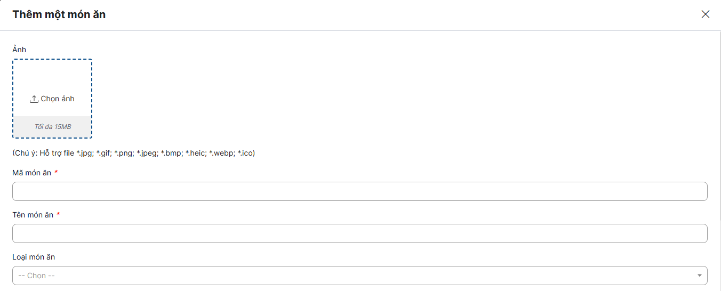Image resolution: width=721 pixels, height=291 pixels.
Task: Focus the Mã món ăn input field
Action: pyautogui.click(x=359, y=191)
